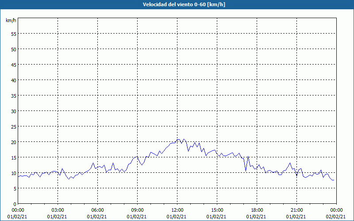Click the sharp wind dip just after 17:00

246,171
